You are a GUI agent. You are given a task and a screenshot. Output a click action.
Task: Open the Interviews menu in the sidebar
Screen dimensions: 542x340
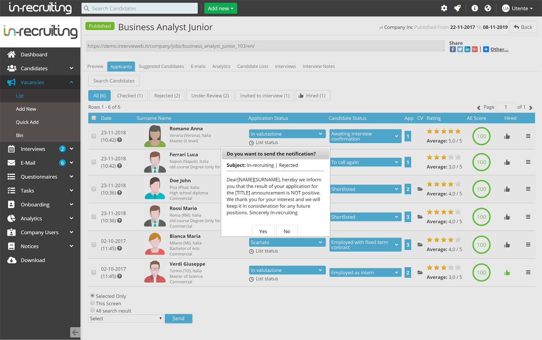[x=33, y=149]
